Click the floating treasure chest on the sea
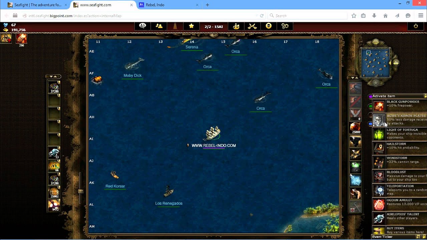 point(96,80)
